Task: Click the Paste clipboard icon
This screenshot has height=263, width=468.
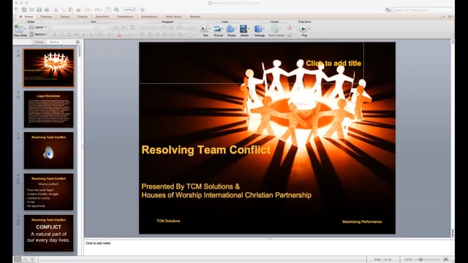Action: pyautogui.click(x=71, y=9)
